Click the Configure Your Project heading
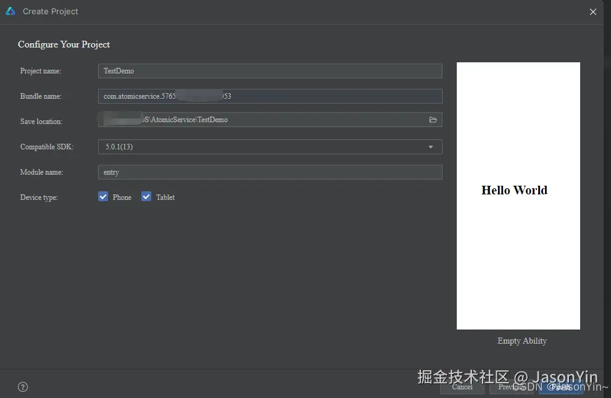611x398 pixels. coord(64,44)
